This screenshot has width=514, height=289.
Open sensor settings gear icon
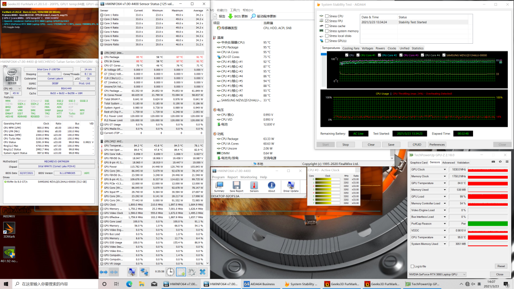tap(191, 272)
